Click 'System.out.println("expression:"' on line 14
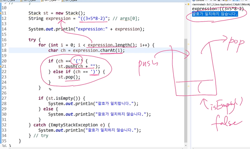 (68, 29)
